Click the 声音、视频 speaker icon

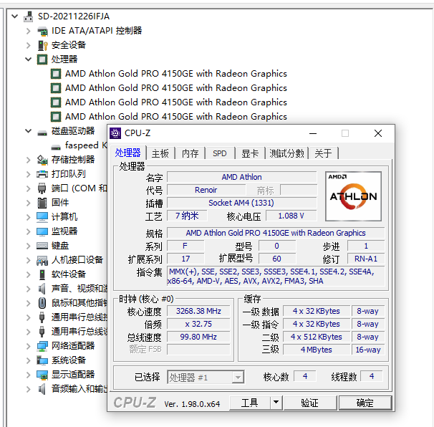coord(42,289)
